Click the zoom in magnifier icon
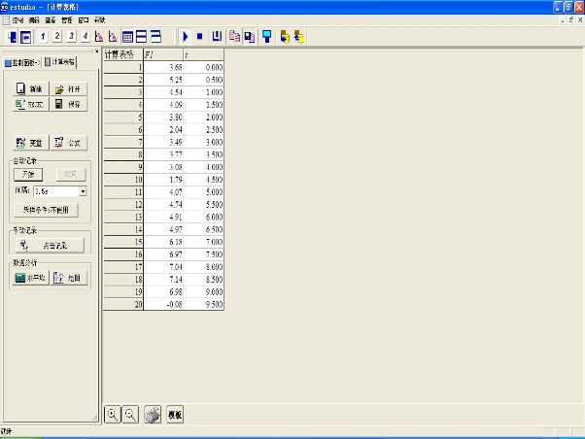Screen dimensions: 585x439 click(113, 414)
